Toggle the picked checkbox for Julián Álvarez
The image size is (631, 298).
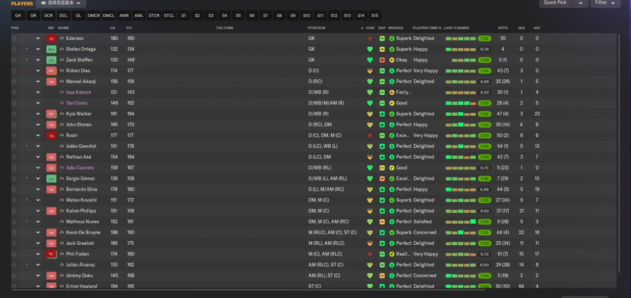(x=14, y=265)
